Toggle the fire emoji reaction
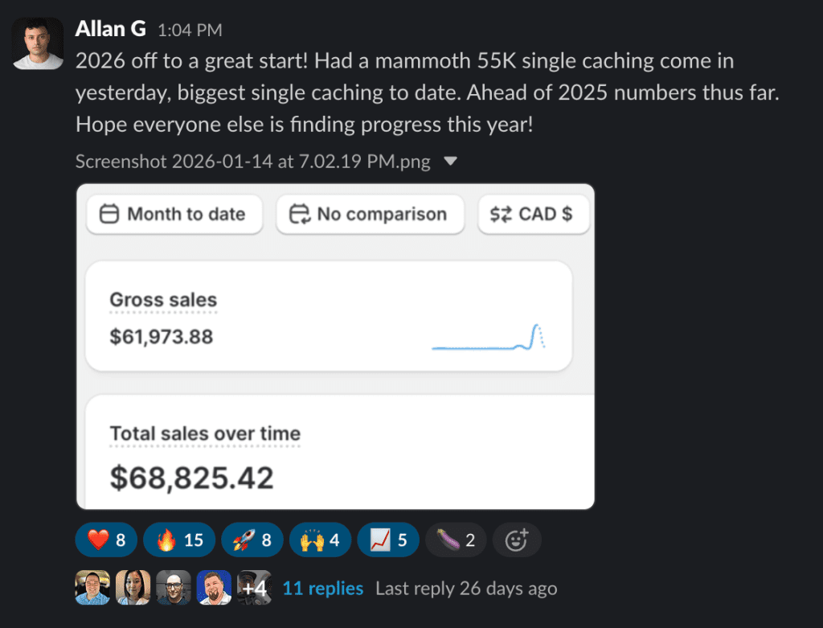 click(178, 540)
